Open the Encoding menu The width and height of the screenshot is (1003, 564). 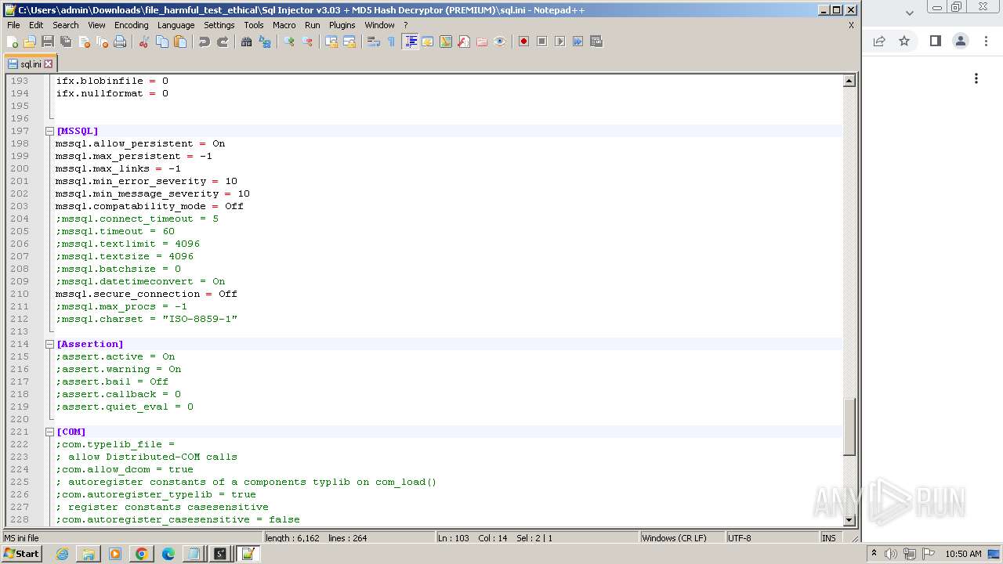[x=132, y=25]
